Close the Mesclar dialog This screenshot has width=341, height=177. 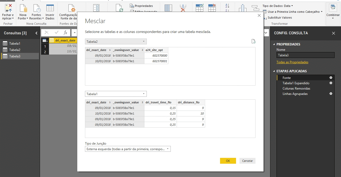click(x=259, y=16)
